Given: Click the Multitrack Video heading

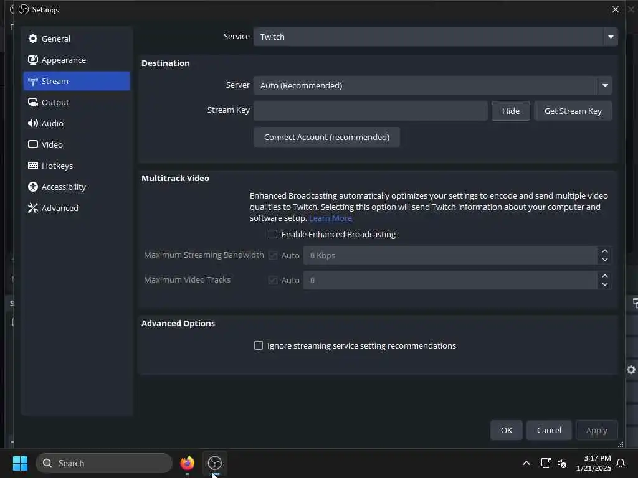Looking at the screenshot, I should 175,178.
